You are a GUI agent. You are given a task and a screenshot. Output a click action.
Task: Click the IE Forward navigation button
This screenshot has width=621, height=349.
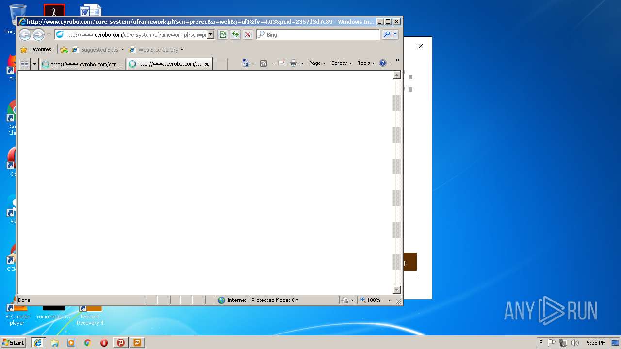coord(38,34)
